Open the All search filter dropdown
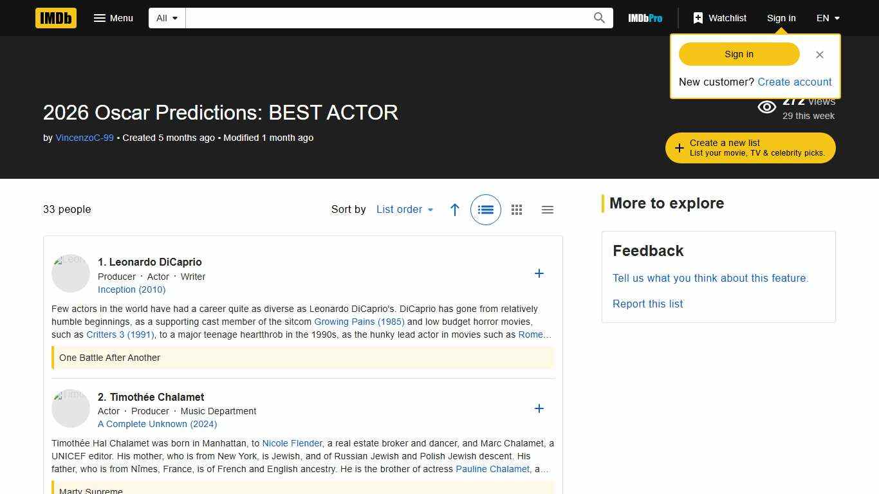 tap(166, 18)
